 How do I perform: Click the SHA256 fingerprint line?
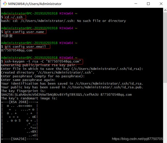click(66, 95)
